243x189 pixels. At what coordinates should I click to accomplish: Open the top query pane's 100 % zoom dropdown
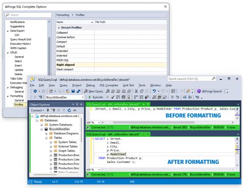click(x=99, y=123)
